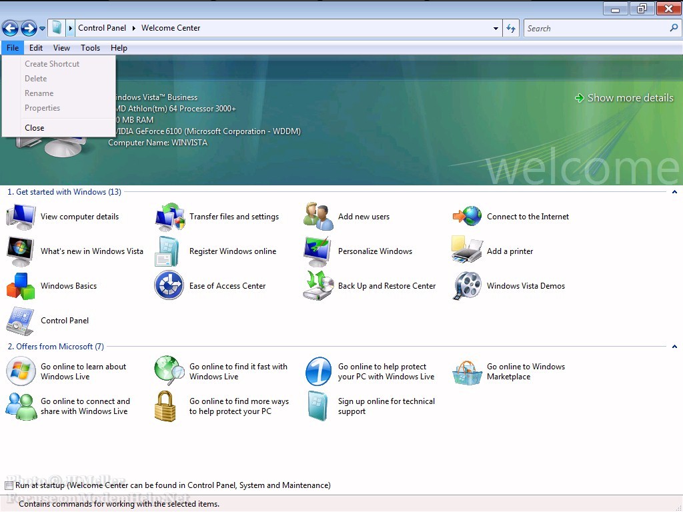Click in the Search input field
This screenshot has height=512, width=683.
(597, 28)
